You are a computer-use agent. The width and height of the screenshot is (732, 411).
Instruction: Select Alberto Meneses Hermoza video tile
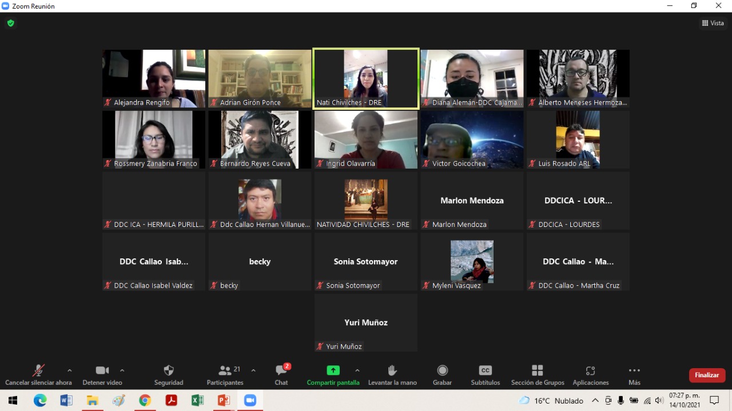(578, 78)
